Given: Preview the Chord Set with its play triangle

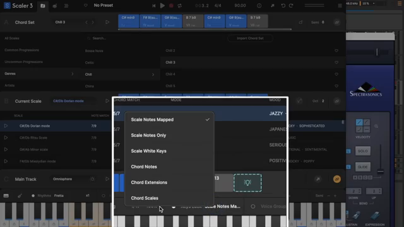Looking at the screenshot, I should point(107,22).
